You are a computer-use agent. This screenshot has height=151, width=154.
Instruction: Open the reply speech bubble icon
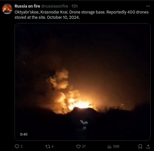pyautogui.click(x=17, y=146)
